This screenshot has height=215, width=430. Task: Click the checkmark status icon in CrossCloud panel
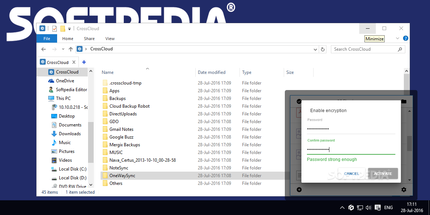click(299, 101)
